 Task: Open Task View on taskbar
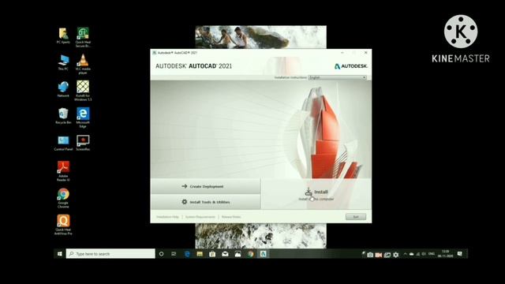[x=174, y=254]
